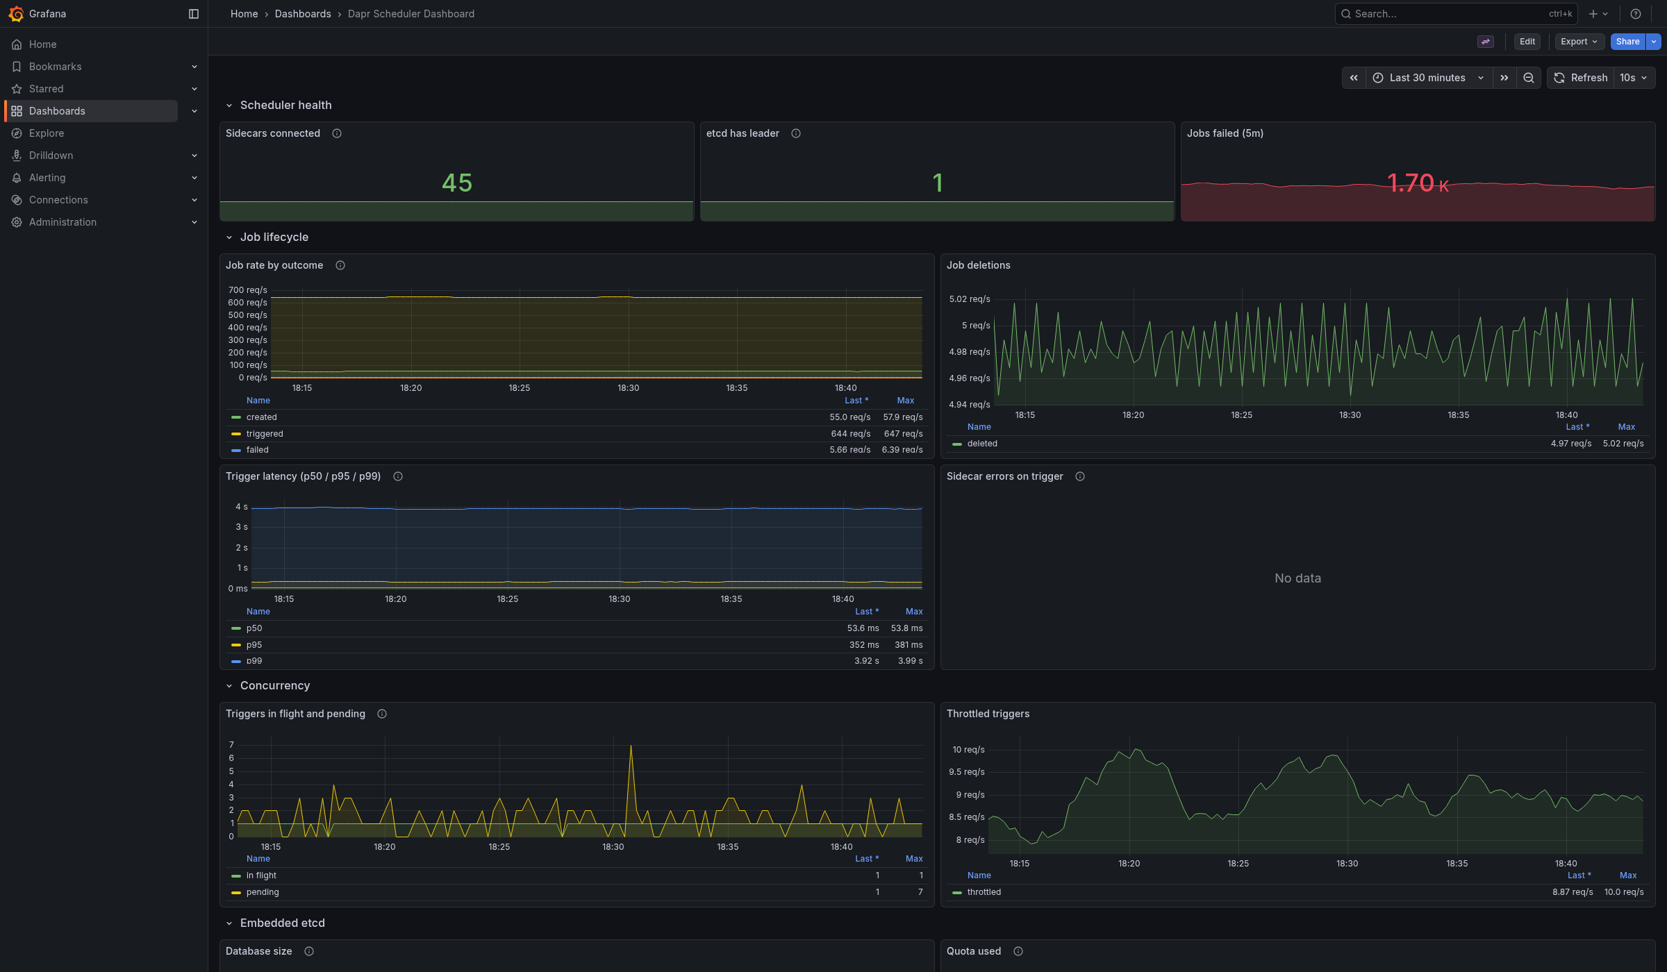The width and height of the screenshot is (1667, 972).
Task: Click the Dashboards breadcrumb link
Action: 303,14
